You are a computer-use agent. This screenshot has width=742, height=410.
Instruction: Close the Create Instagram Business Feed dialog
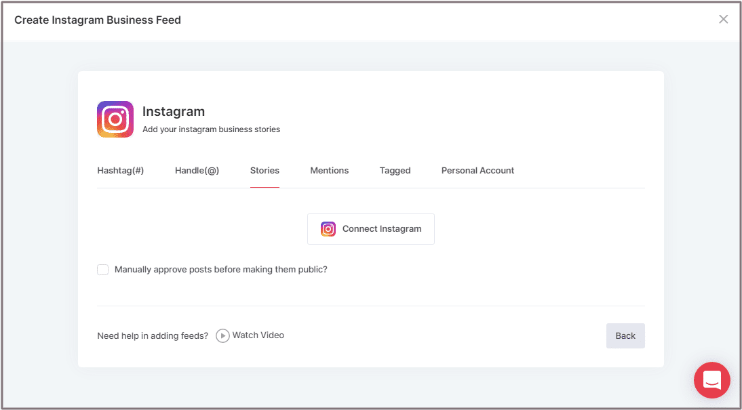pos(723,20)
